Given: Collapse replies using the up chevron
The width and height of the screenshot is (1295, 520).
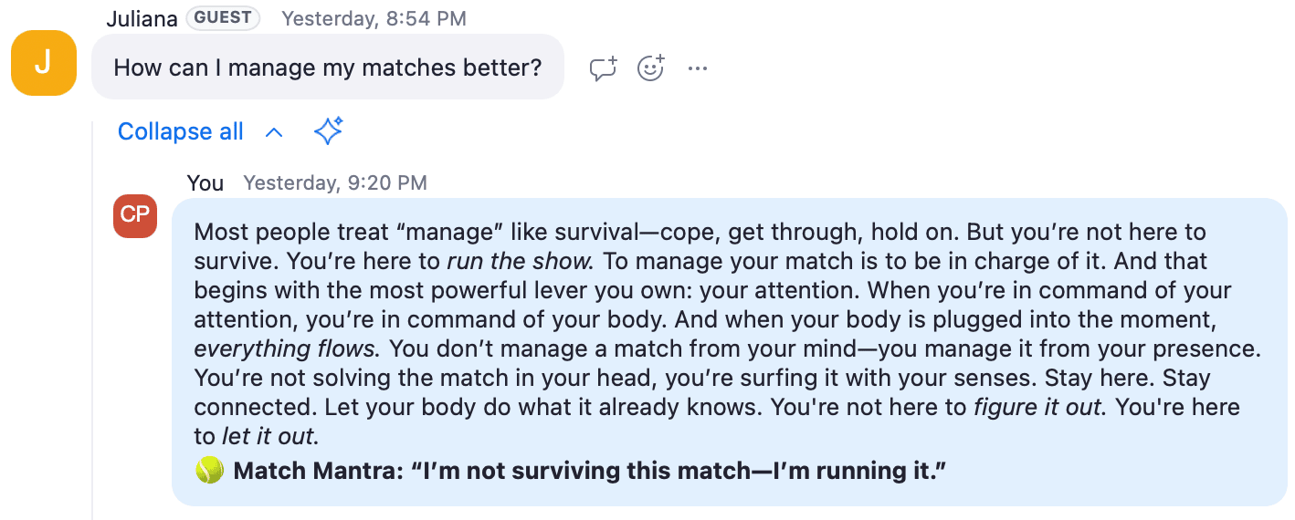Looking at the screenshot, I should click(x=274, y=132).
